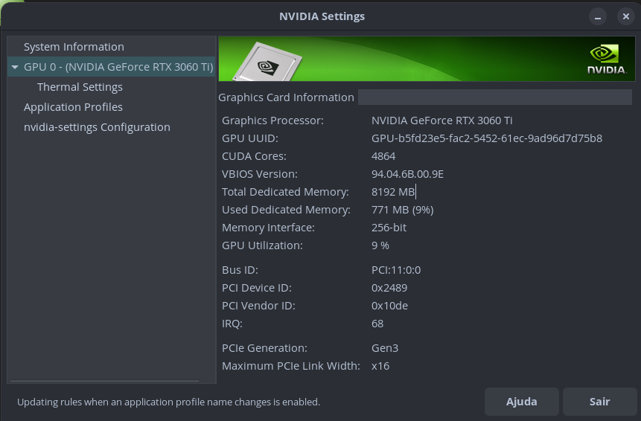Click the NVIDIA Settings title bar text

(322, 16)
